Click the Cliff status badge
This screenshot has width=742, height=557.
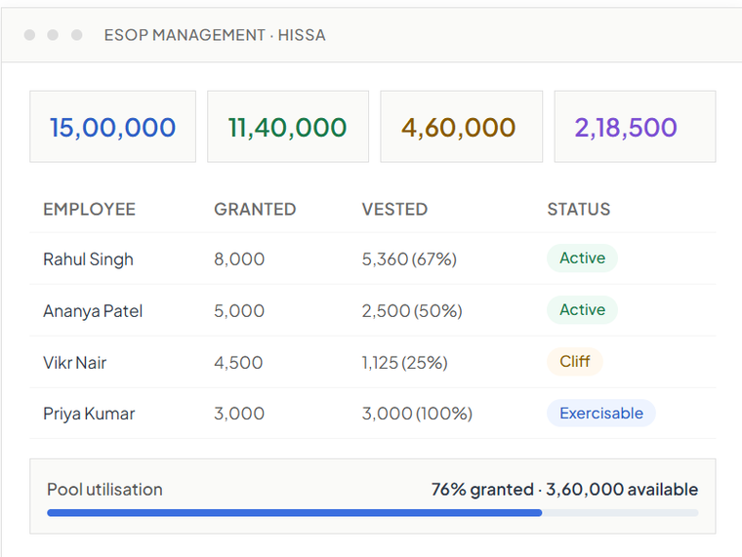coord(575,362)
